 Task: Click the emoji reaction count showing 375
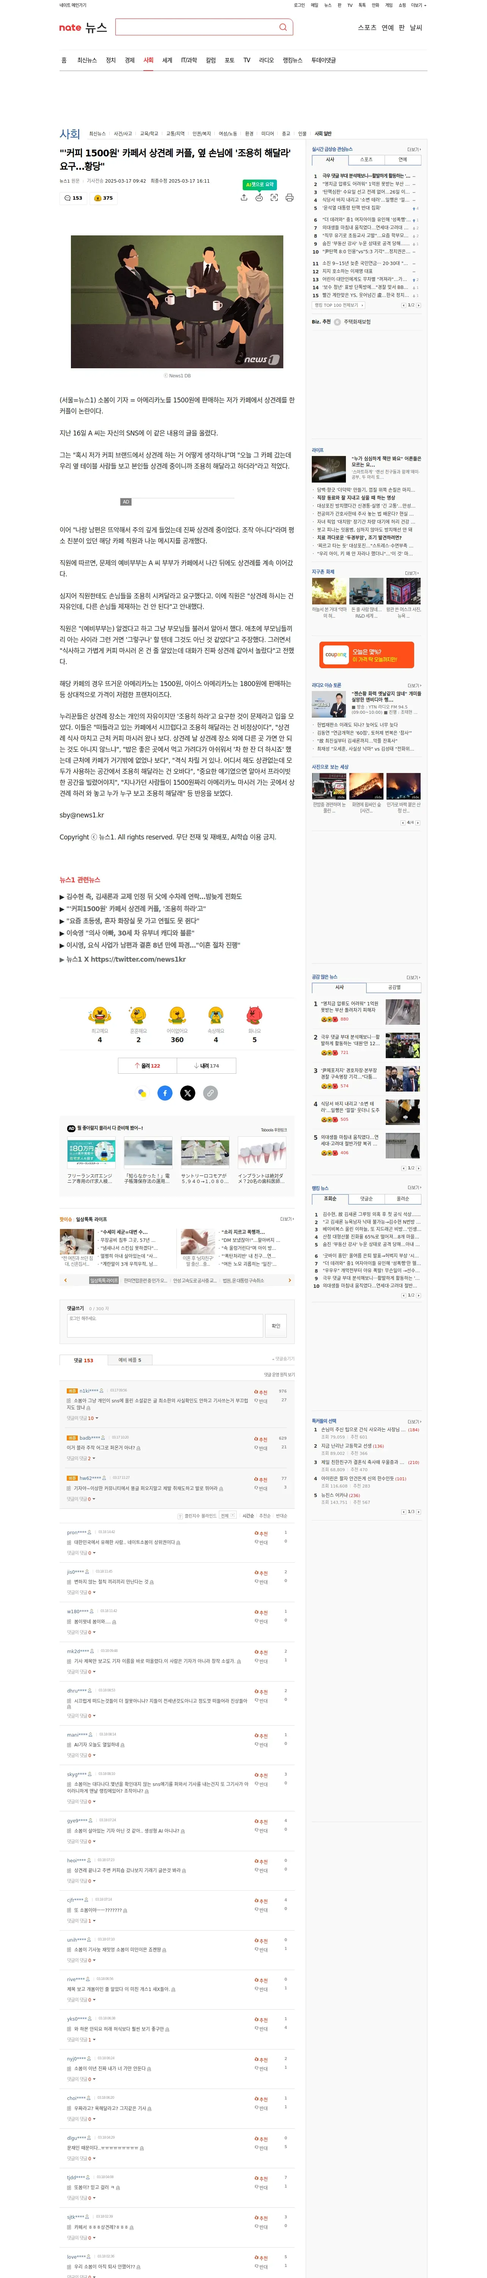[x=104, y=198]
